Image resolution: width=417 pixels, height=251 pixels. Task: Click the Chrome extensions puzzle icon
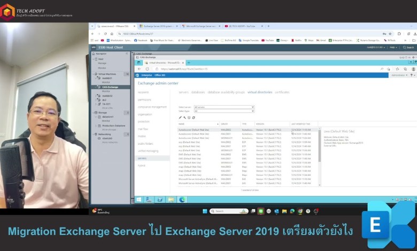399,34
